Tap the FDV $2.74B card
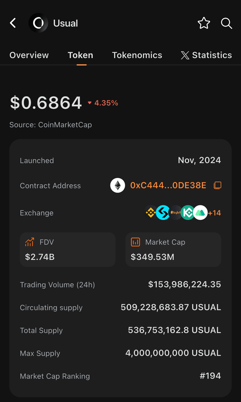Viewport: 241px width, 402px height. point(68,249)
